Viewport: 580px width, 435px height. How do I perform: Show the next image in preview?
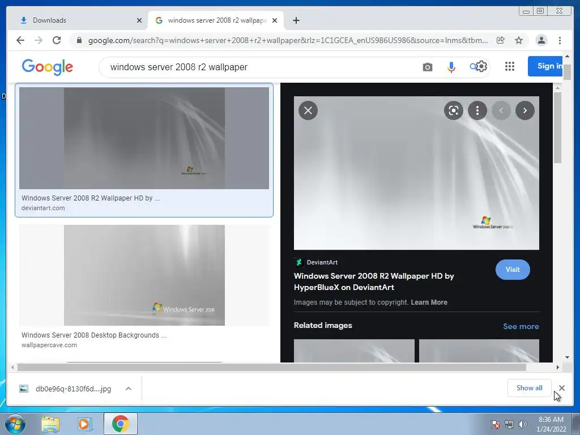pyautogui.click(x=525, y=110)
